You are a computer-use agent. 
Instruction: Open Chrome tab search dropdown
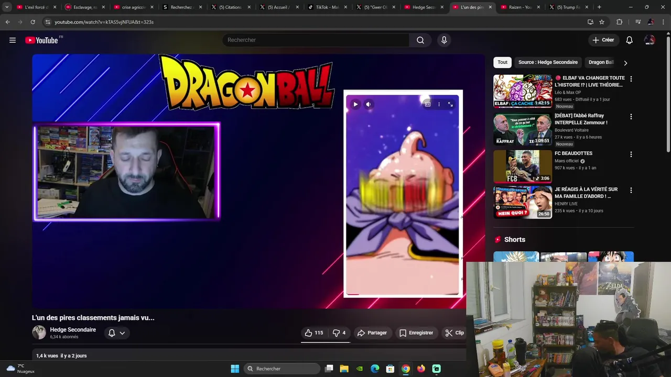click(7, 7)
